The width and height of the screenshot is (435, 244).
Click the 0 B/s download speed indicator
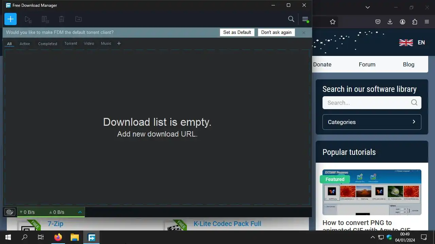click(x=27, y=212)
